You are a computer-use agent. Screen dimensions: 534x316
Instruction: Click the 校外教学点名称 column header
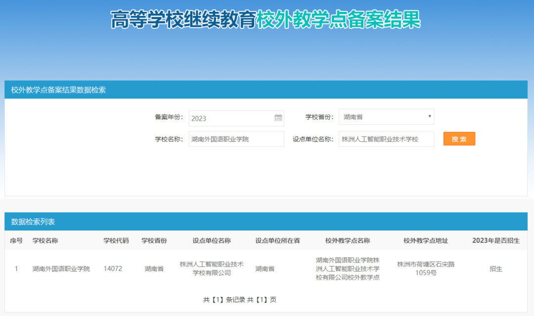tap(348, 241)
